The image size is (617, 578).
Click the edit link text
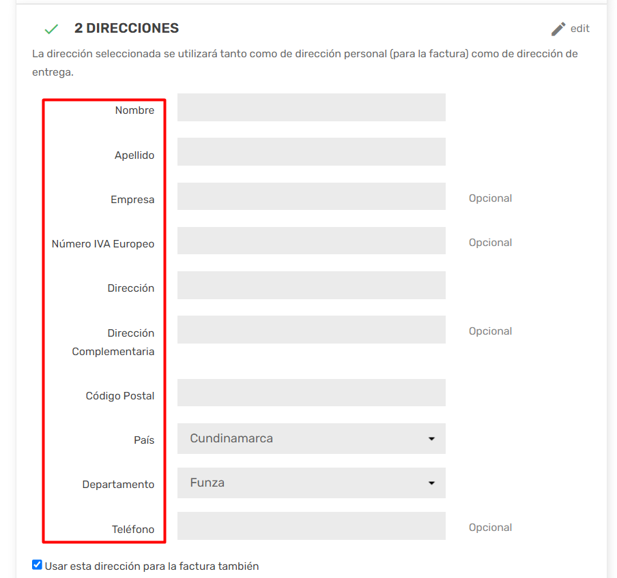[x=579, y=29]
